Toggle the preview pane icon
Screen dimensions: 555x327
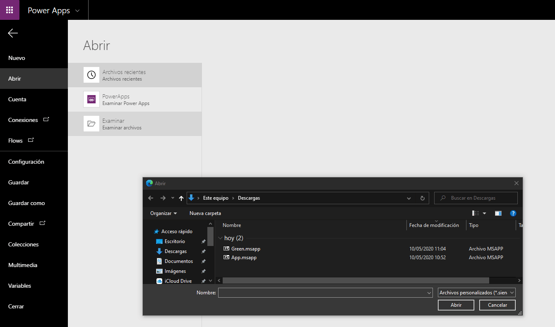[x=498, y=213]
